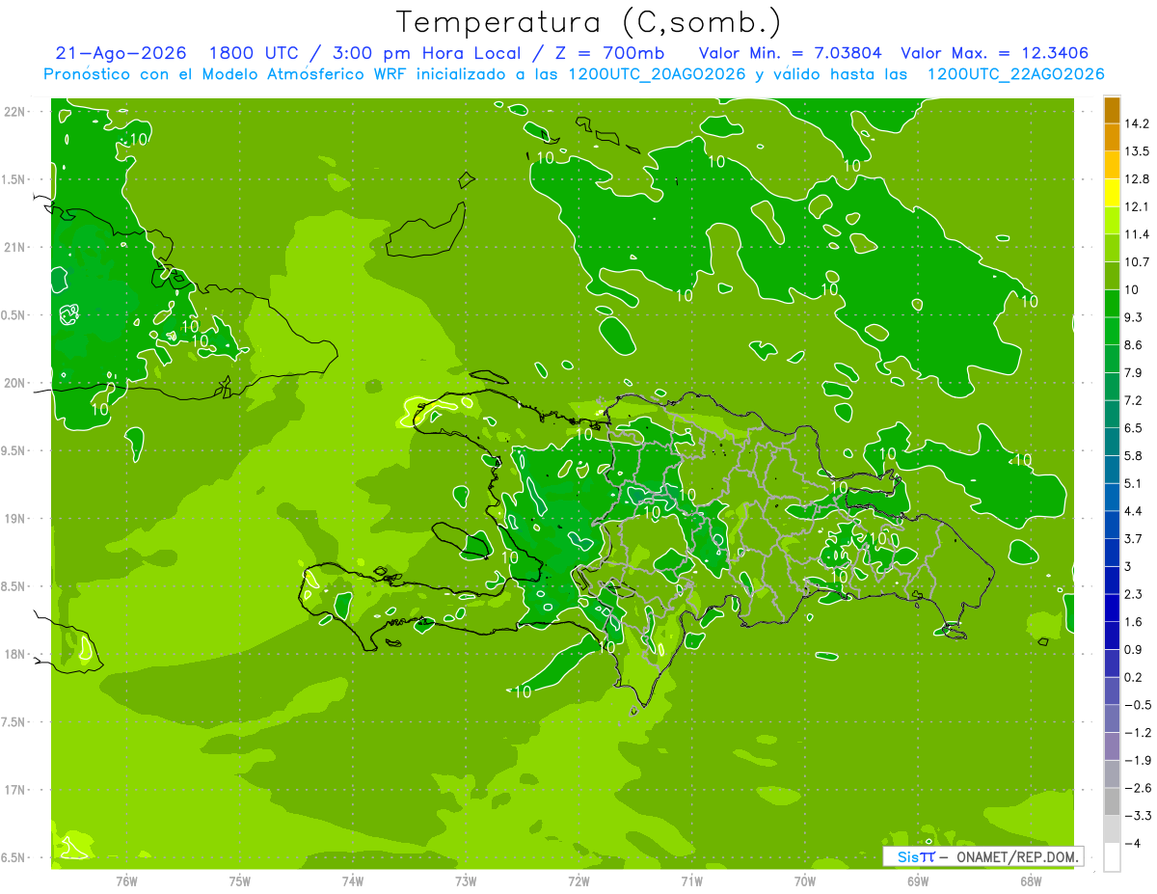The height and width of the screenshot is (894, 1157).
Task: Click the "18N" latitude label
Action: (x=15, y=655)
